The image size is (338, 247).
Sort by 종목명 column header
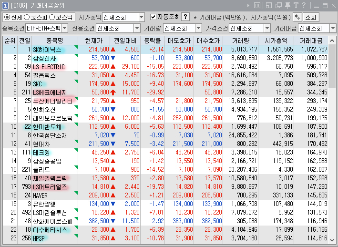point(55,41)
